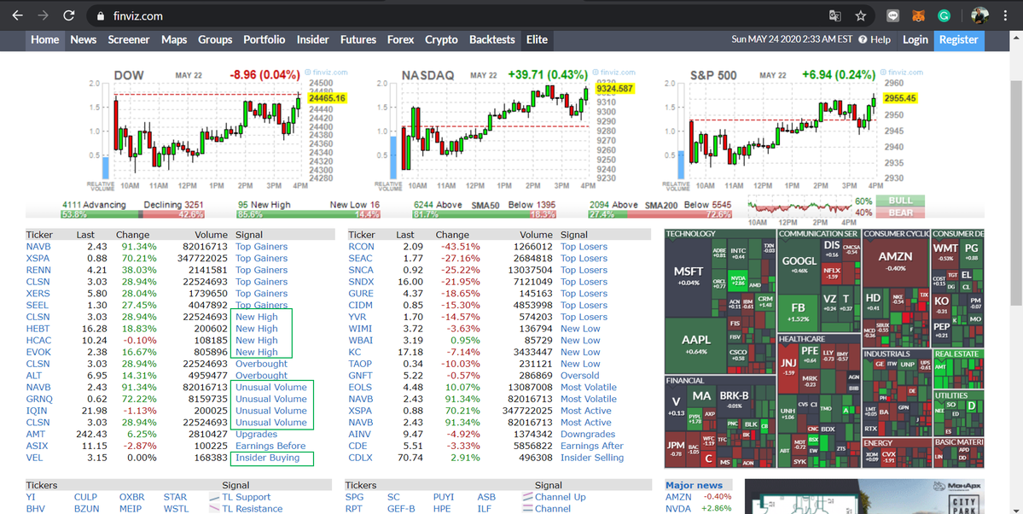Viewport: 1023px width, 514px height.
Task: Open the Downgrades signal for AINV
Action: [587, 435]
